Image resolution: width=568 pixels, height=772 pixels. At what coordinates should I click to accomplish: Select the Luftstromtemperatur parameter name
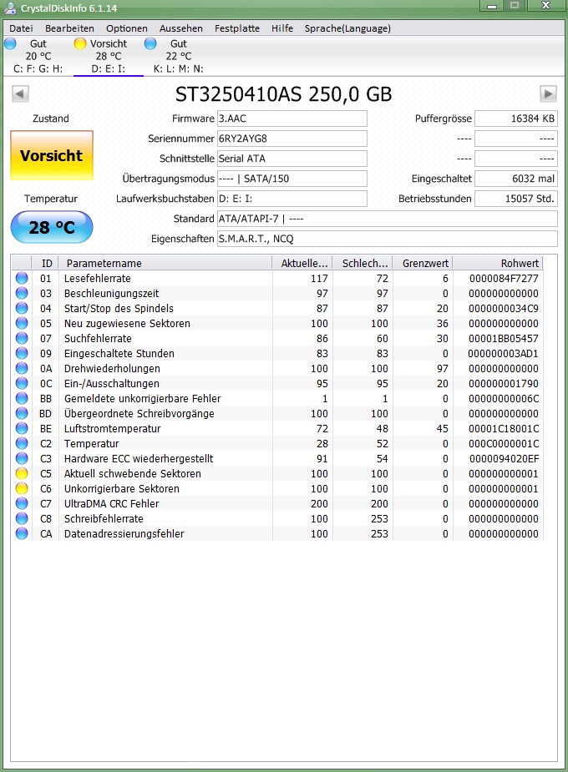112,428
